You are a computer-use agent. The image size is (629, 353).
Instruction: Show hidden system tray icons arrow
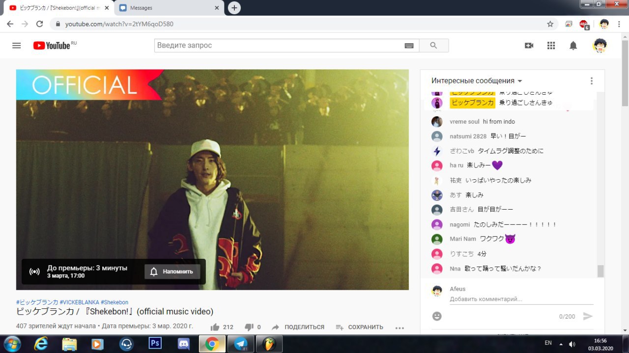(x=561, y=344)
